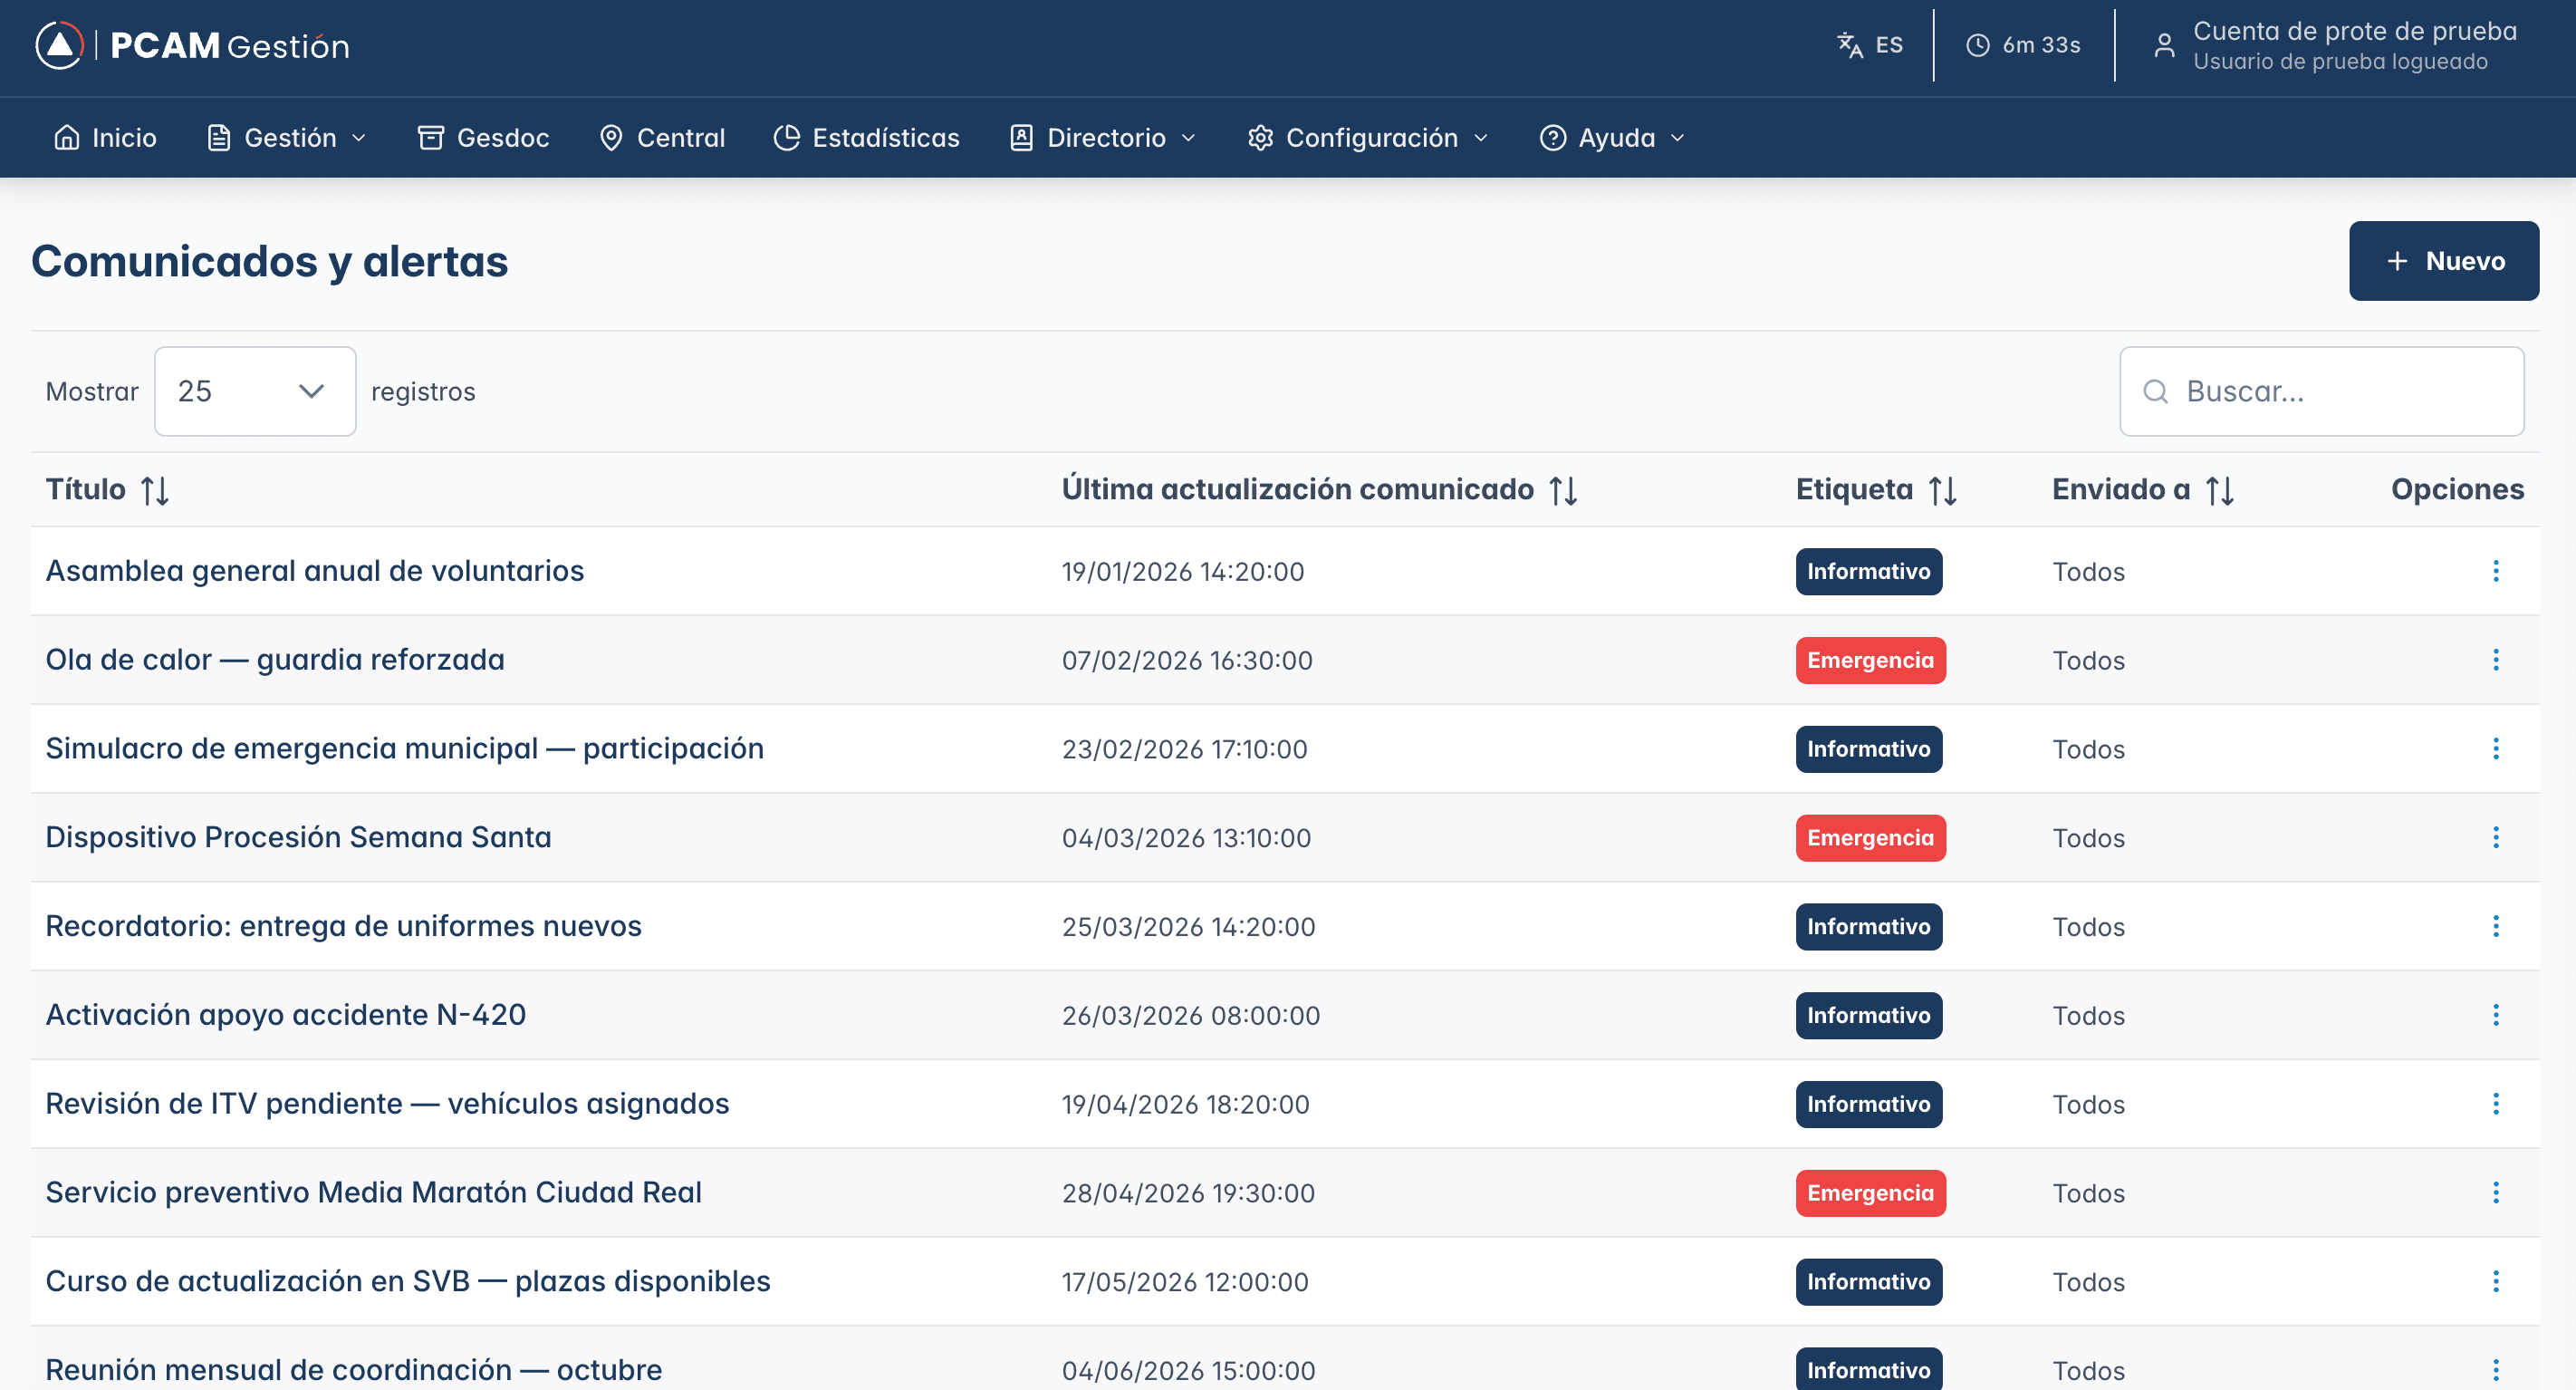
Task: Click the Emergencia tag on Ola de calor
Action: pyautogui.click(x=1870, y=661)
